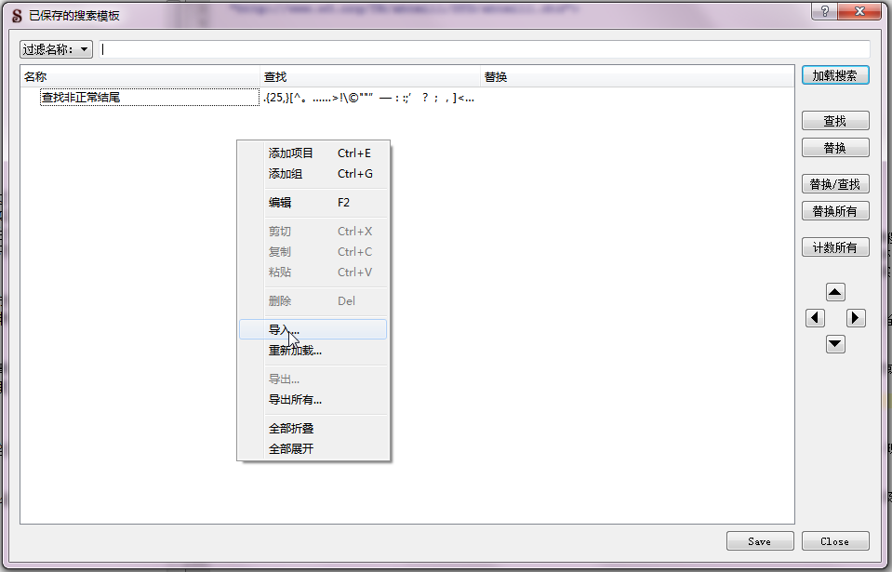The width and height of the screenshot is (892, 572).
Task: Select the 查找非正常结尾 search entry
Action: (82, 97)
